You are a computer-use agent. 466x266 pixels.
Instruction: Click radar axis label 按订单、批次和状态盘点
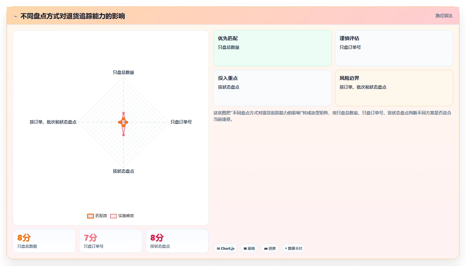point(53,122)
